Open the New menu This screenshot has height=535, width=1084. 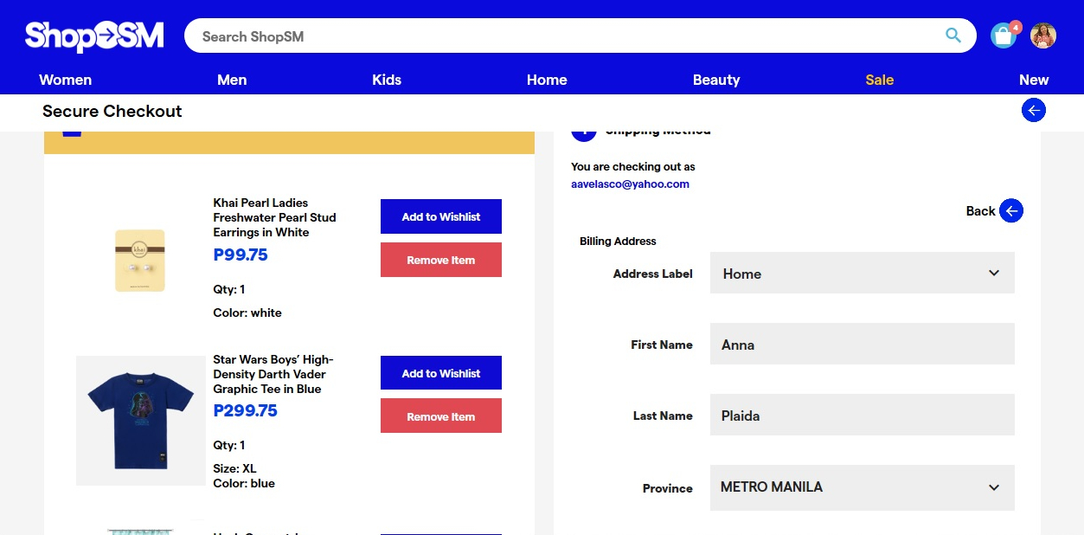pyautogui.click(x=1034, y=80)
